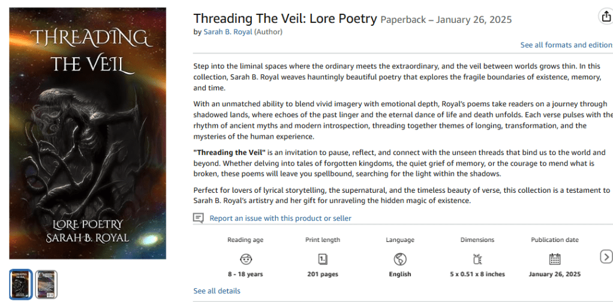Select the front cover thumbnail
The width and height of the screenshot is (613, 302).
(21, 284)
